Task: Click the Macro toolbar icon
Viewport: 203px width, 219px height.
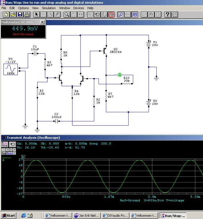Action: point(158,15)
